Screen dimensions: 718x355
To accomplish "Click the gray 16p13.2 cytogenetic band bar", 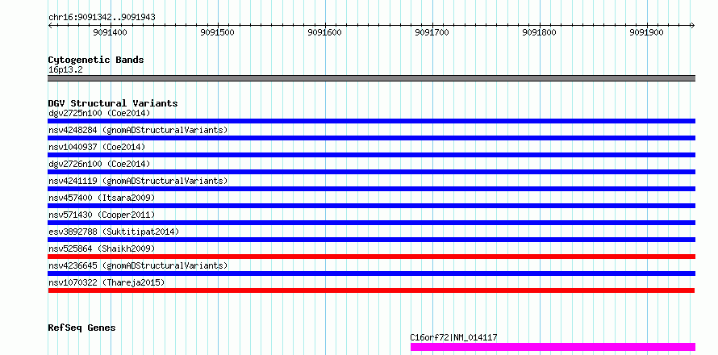I will click(371, 78).
